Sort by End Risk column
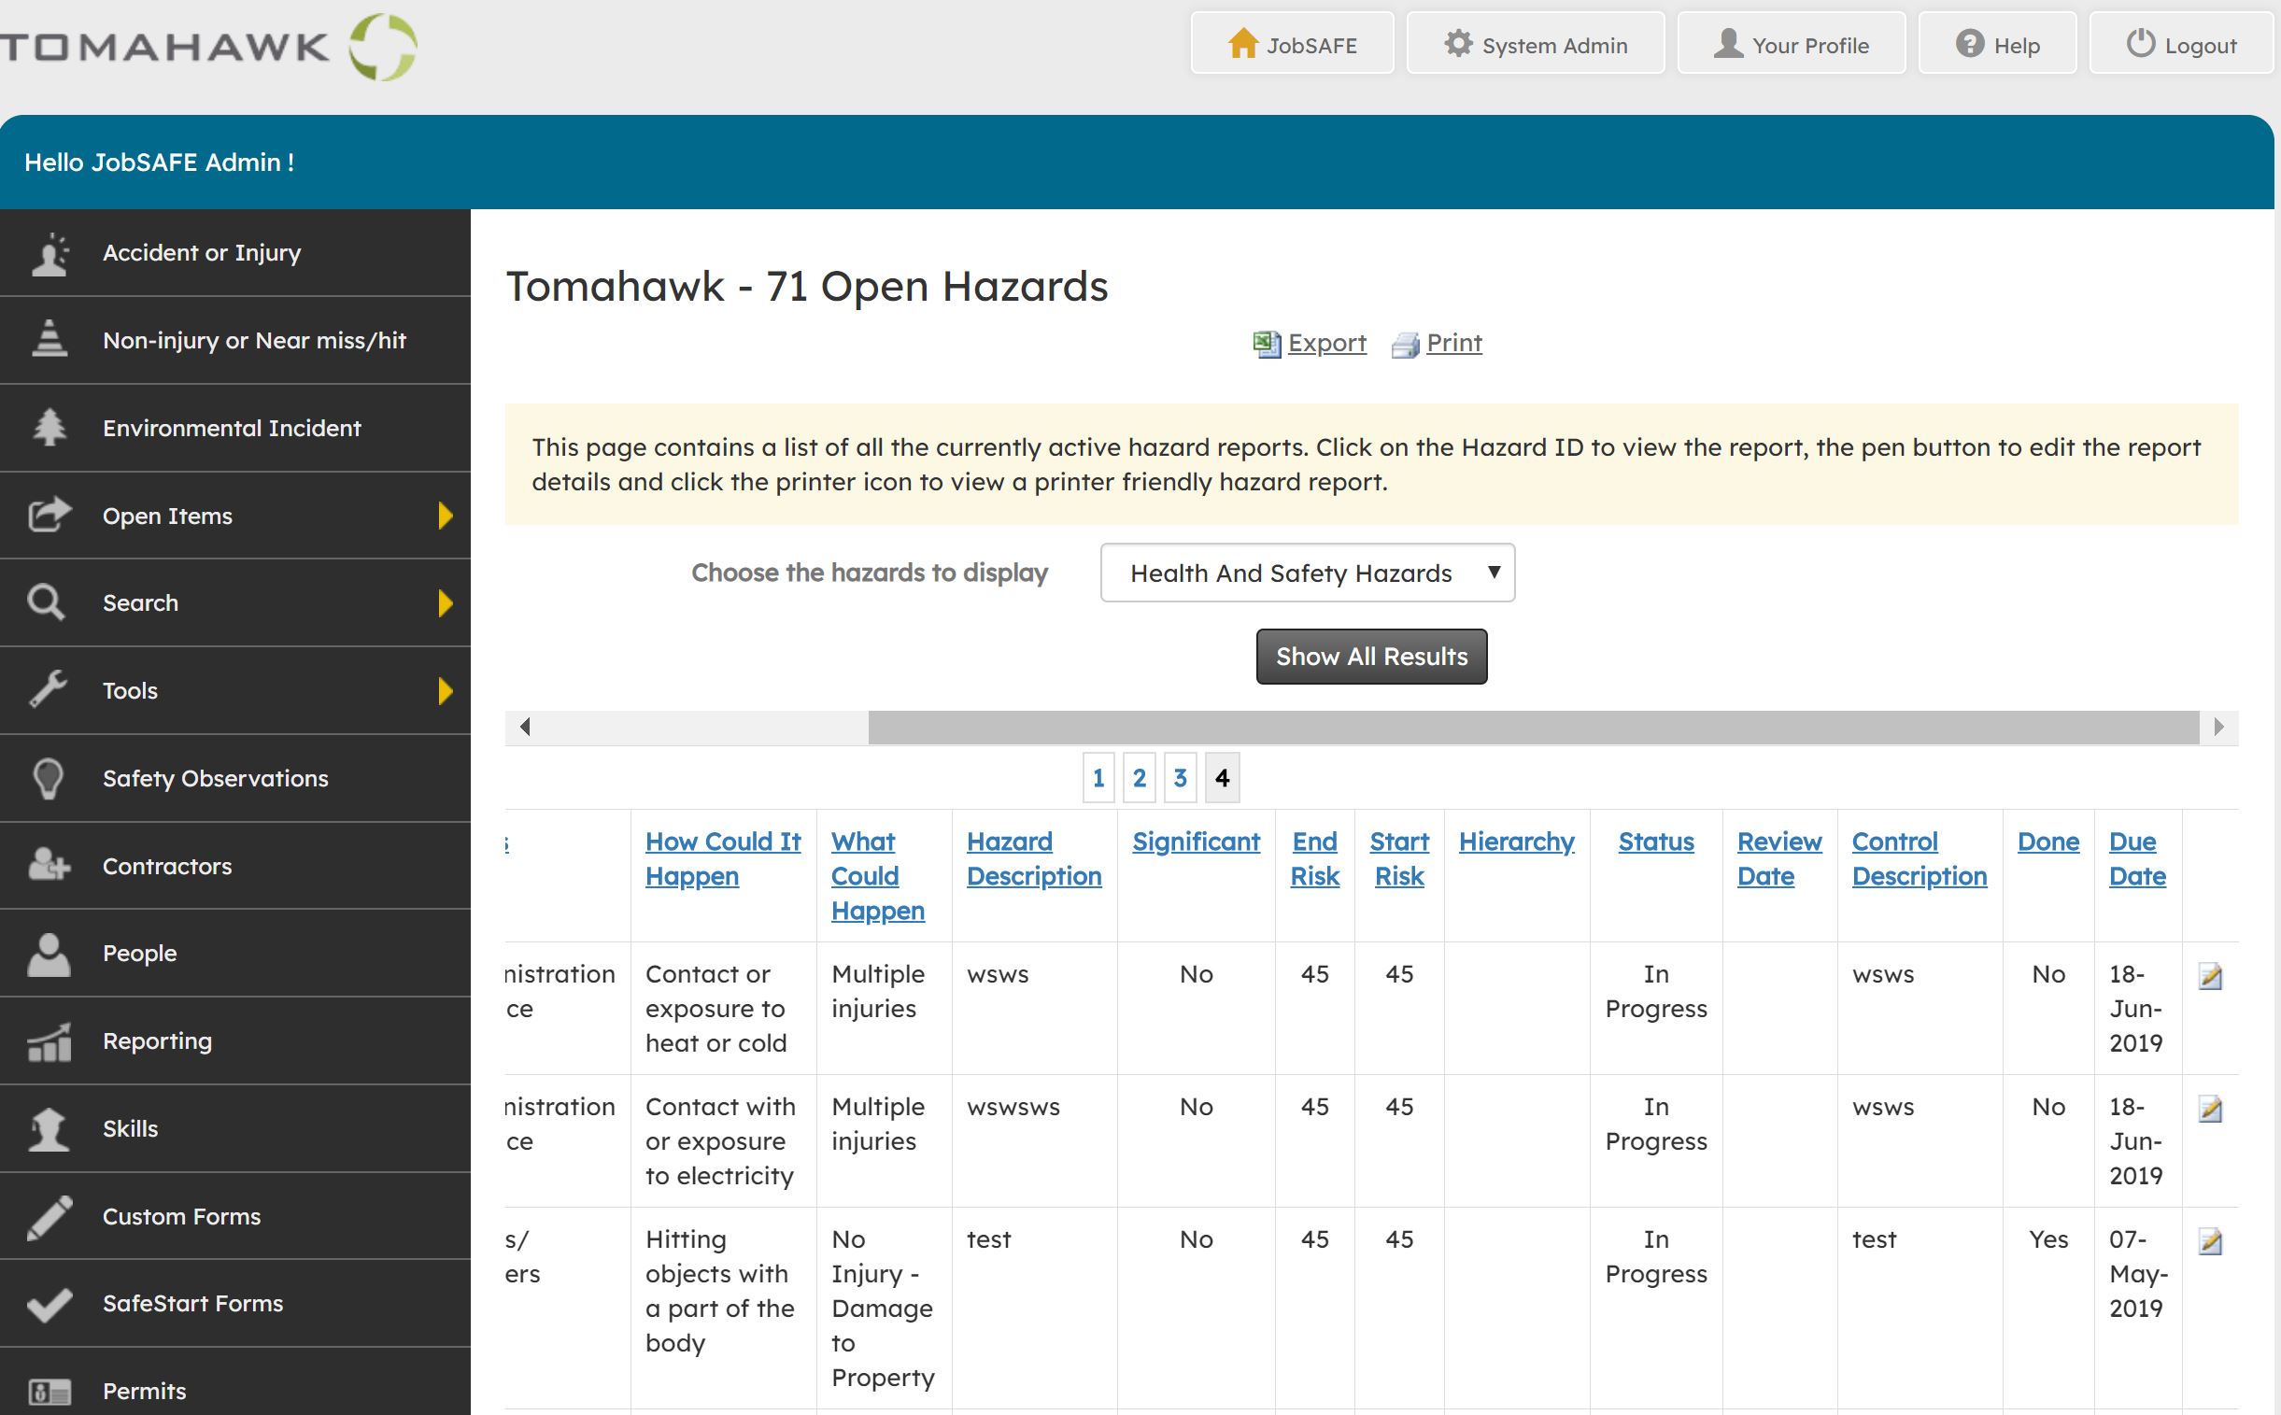The image size is (2281, 1415). (x=1314, y=858)
